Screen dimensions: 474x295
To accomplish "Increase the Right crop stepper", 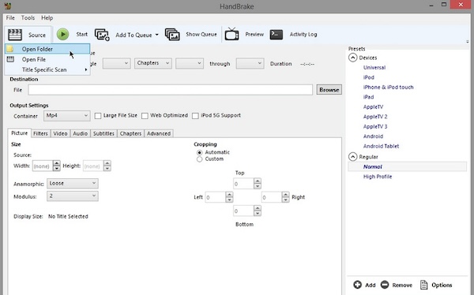I will (285, 195).
